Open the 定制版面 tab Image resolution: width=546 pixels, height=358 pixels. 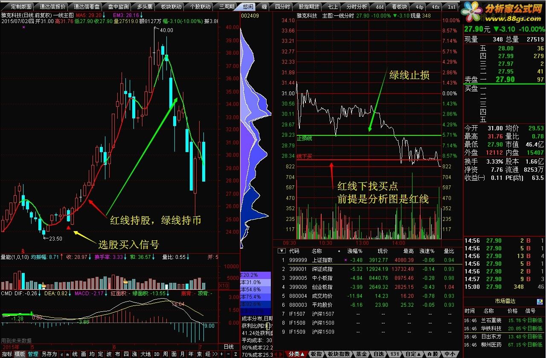pyautogui.click(x=21, y=7)
